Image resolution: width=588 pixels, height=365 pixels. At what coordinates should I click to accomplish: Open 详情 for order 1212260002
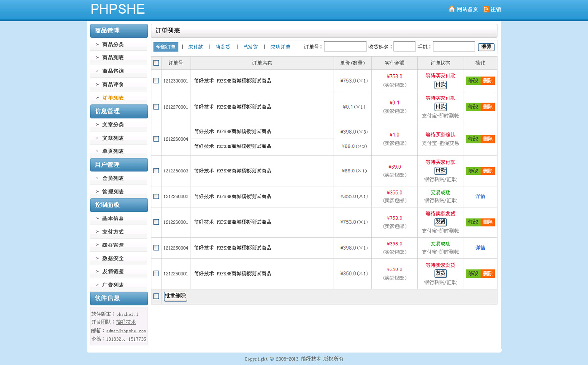(x=480, y=196)
